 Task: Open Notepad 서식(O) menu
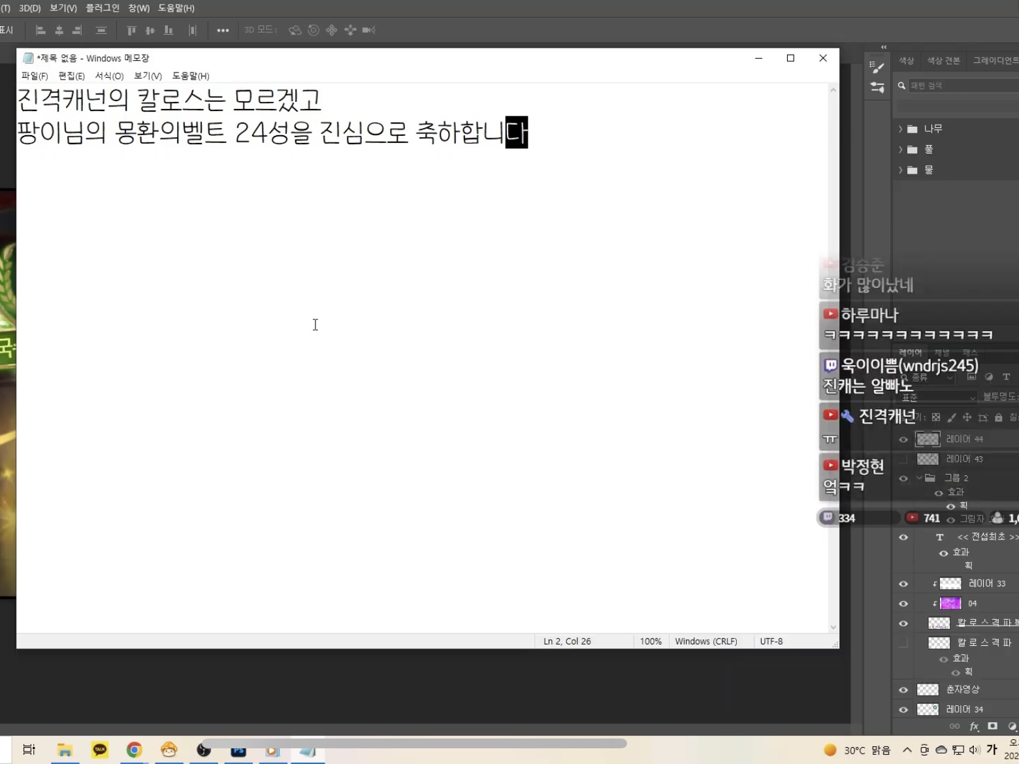(109, 76)
